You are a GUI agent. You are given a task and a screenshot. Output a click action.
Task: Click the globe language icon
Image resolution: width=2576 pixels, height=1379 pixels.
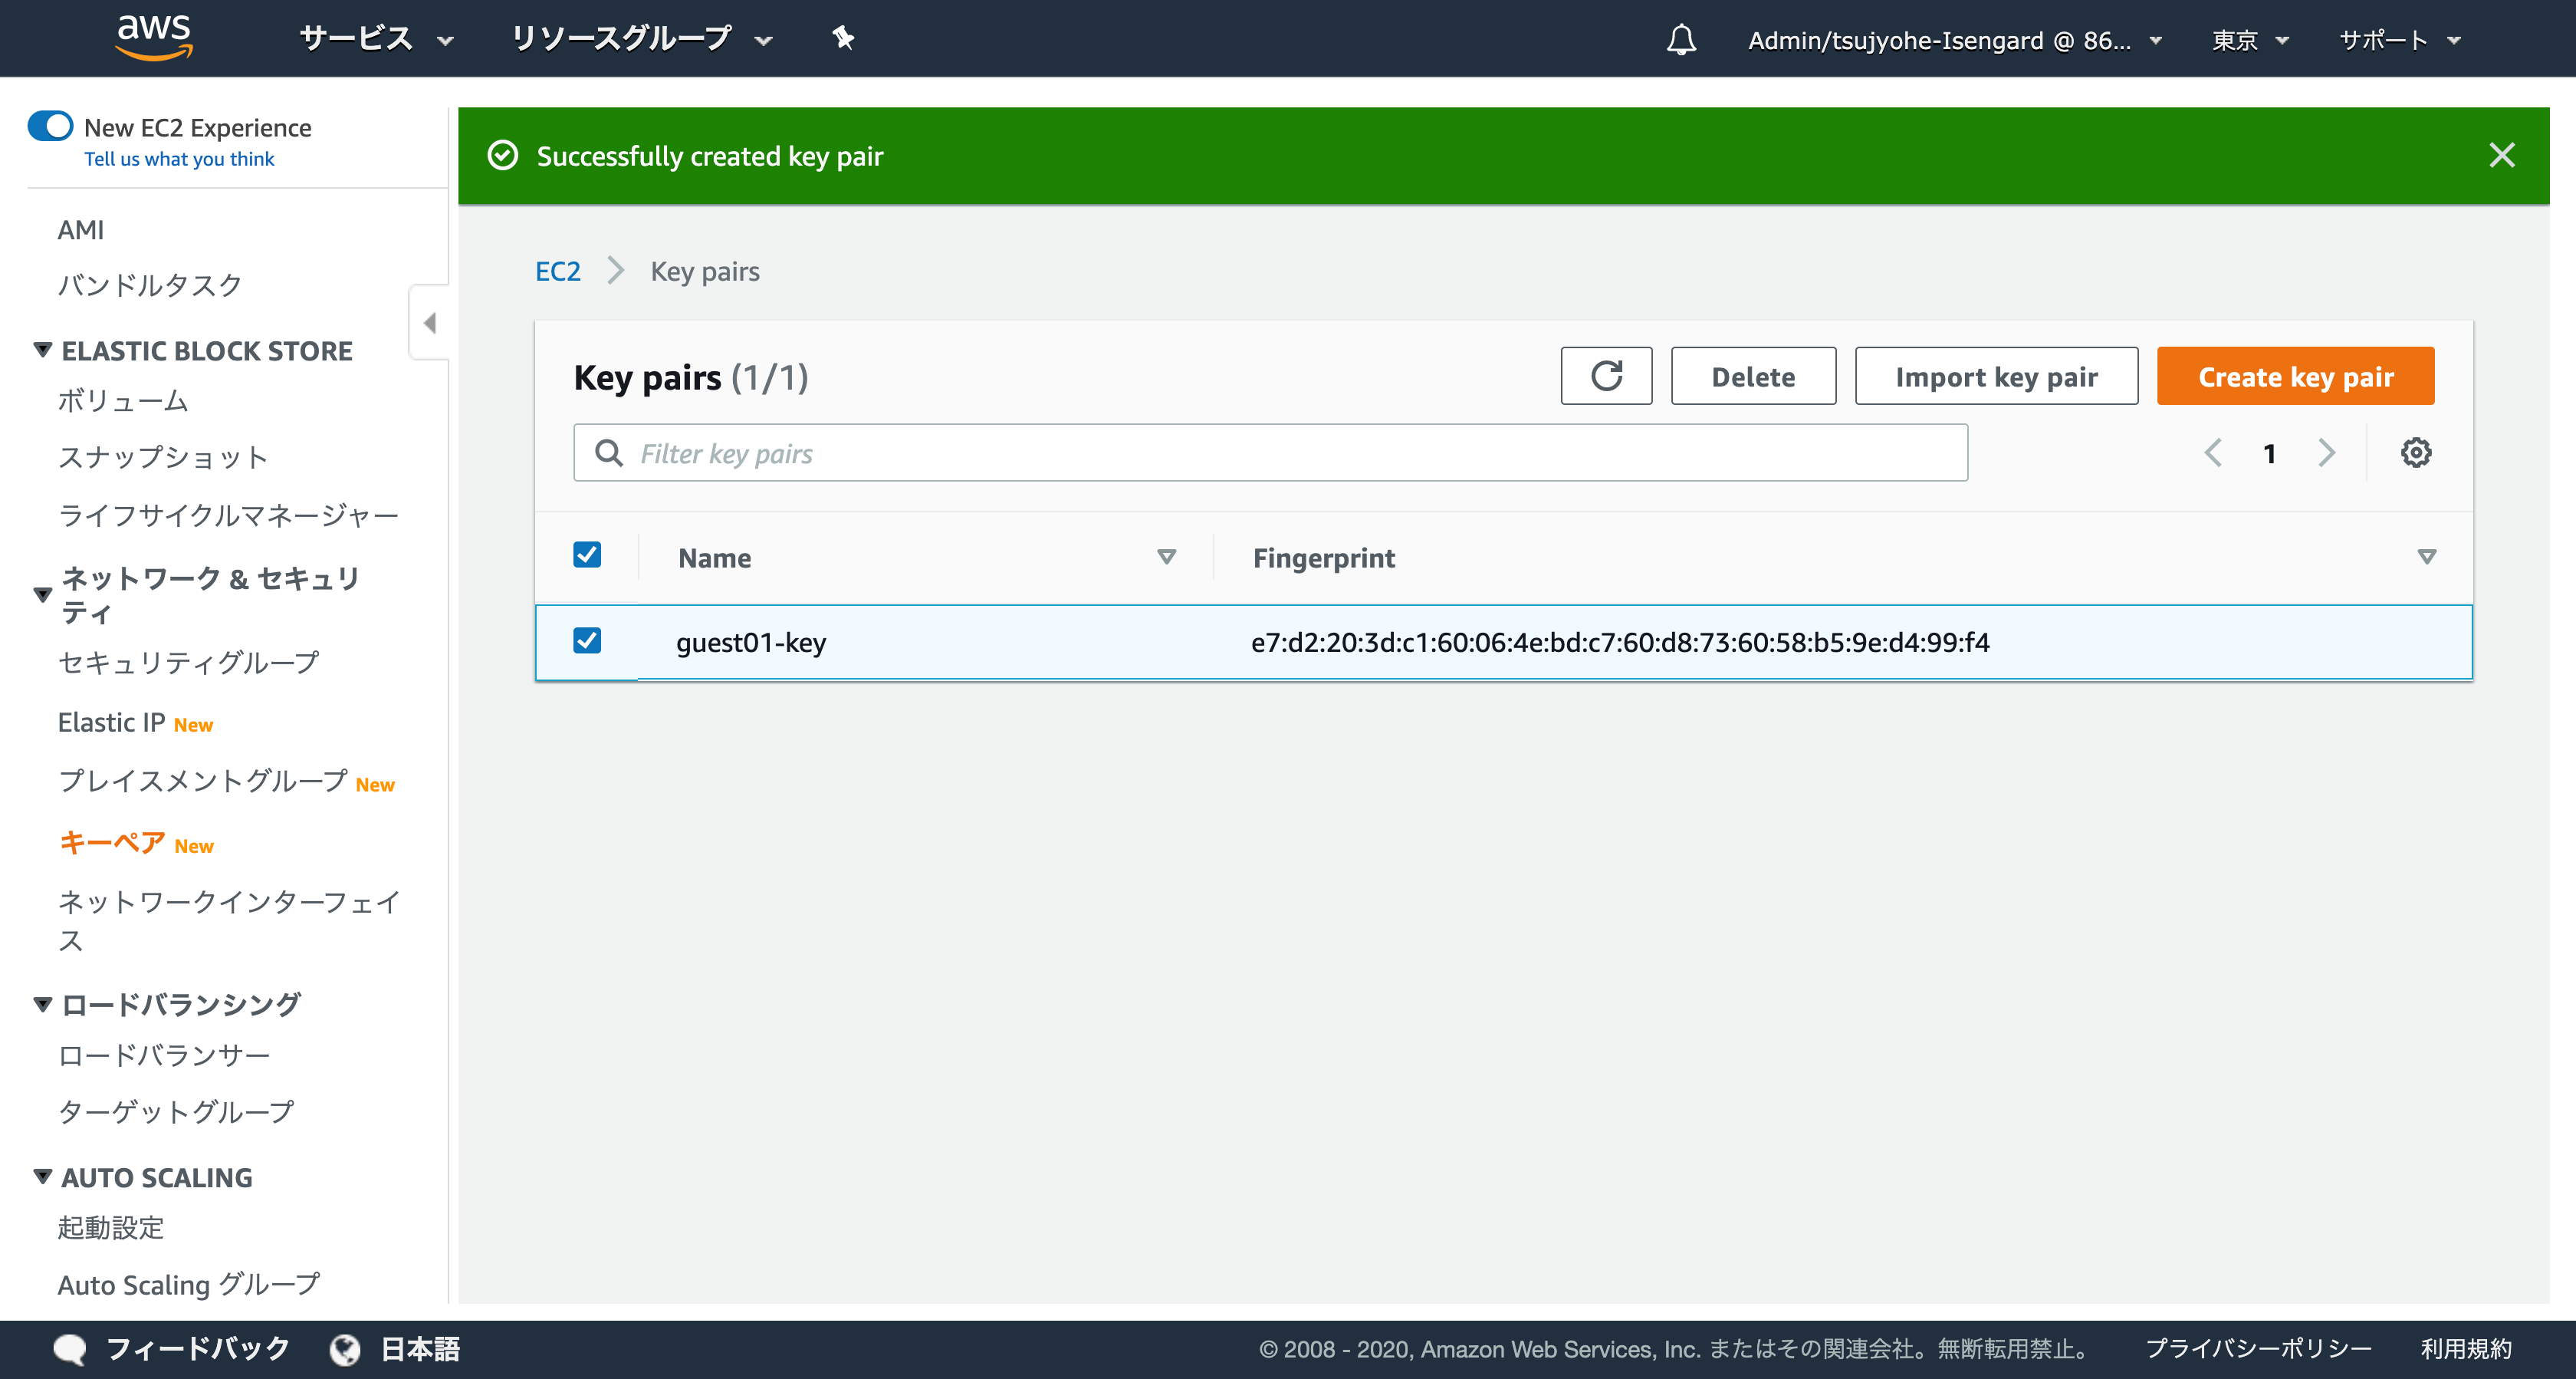click(345, 1349)
